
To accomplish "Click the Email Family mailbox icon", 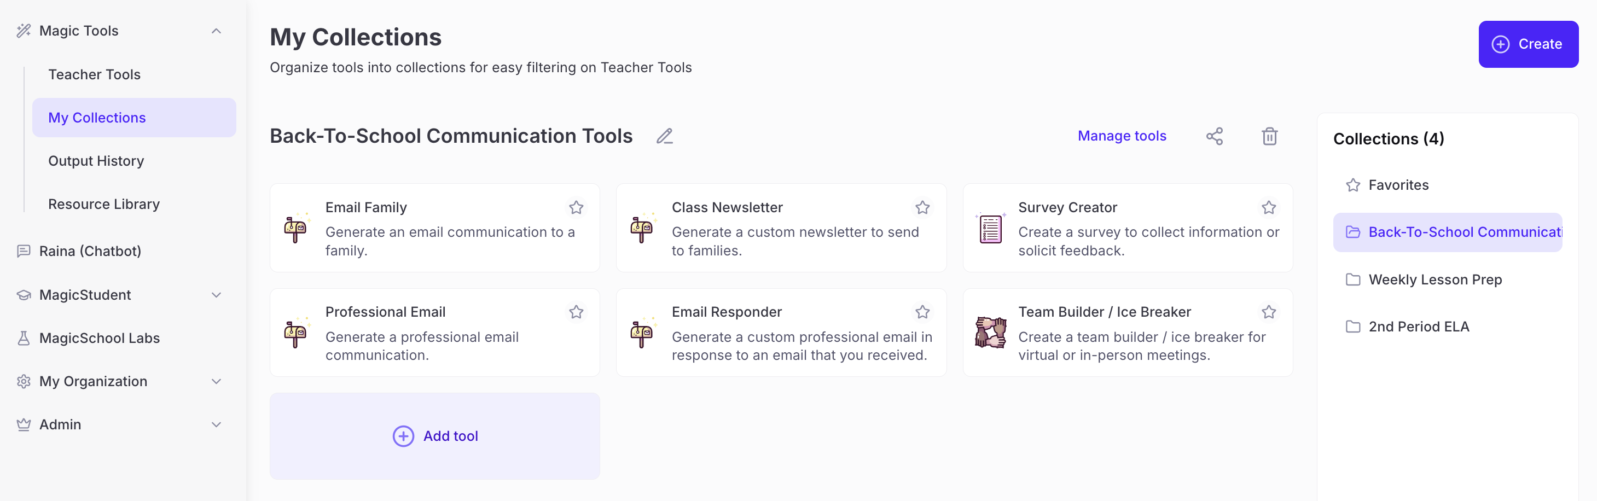I will (297, 228).
